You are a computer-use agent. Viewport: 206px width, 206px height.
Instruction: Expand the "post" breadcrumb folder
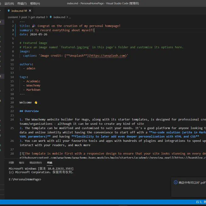pos(24,17)
